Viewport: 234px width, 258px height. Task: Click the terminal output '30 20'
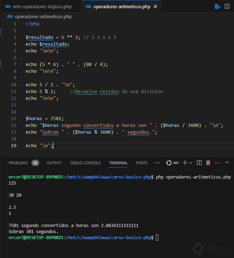[x=15, y=195]
